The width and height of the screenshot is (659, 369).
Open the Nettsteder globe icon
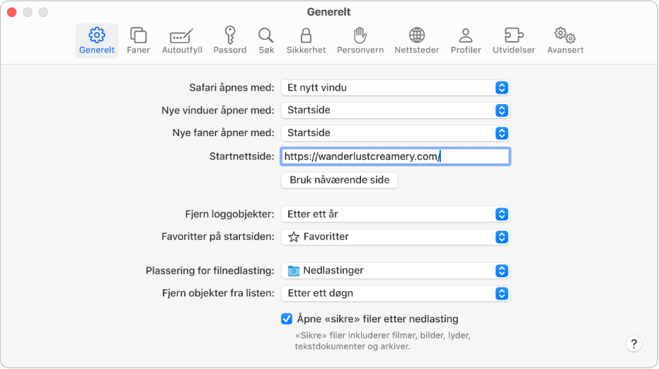pyautogui.click(x=417, y=35)
